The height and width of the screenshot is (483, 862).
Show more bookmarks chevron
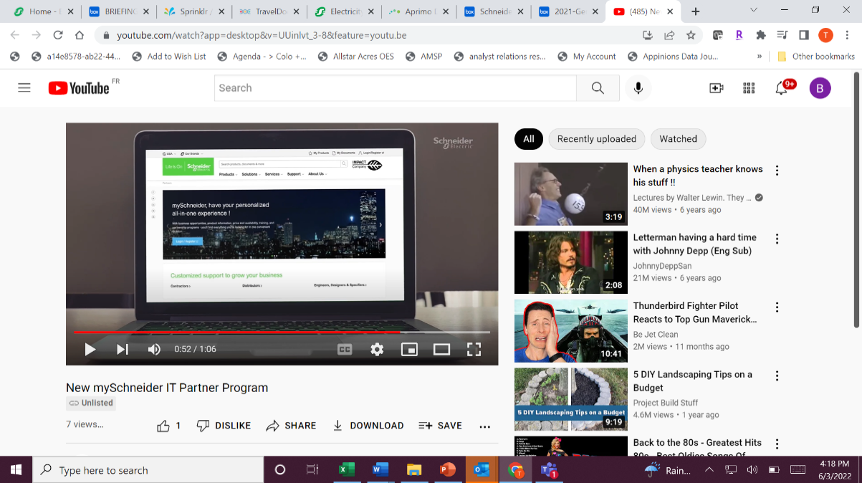coord(759,57)
